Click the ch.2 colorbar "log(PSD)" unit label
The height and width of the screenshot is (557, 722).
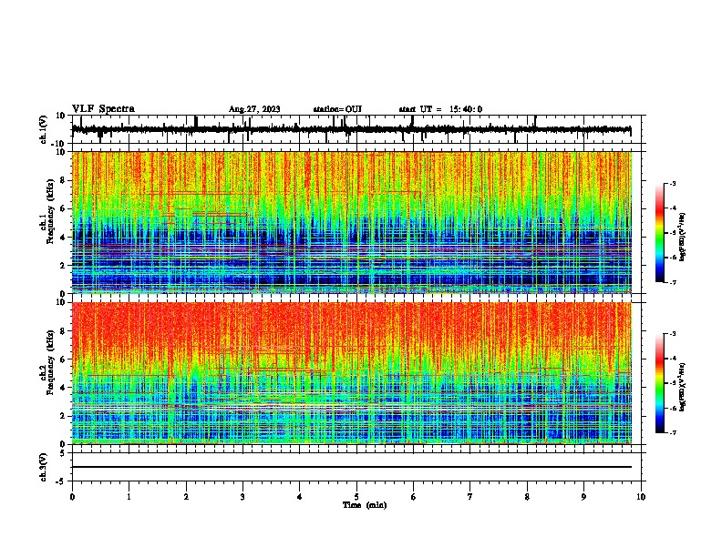(682, 388)
